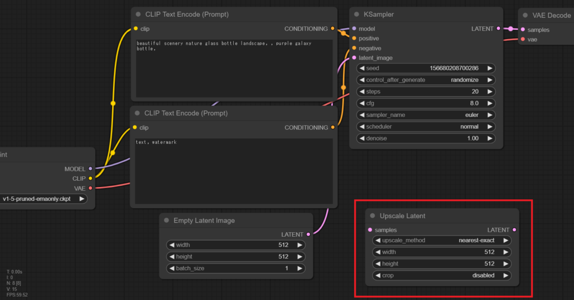Click the samples input port on Upscale Latent

[370, 229]
